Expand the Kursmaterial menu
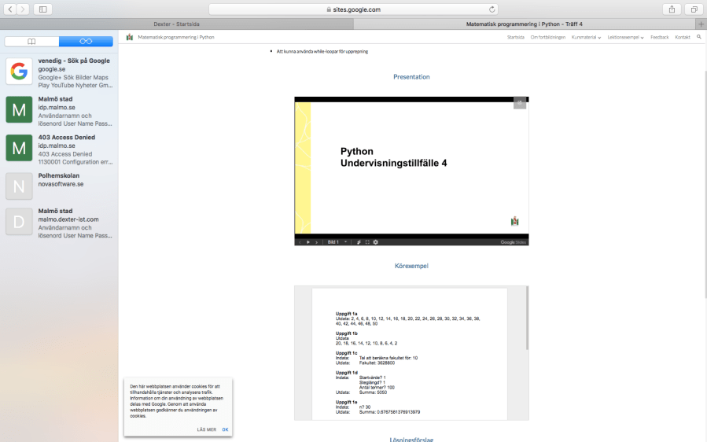 click(586, 37)
